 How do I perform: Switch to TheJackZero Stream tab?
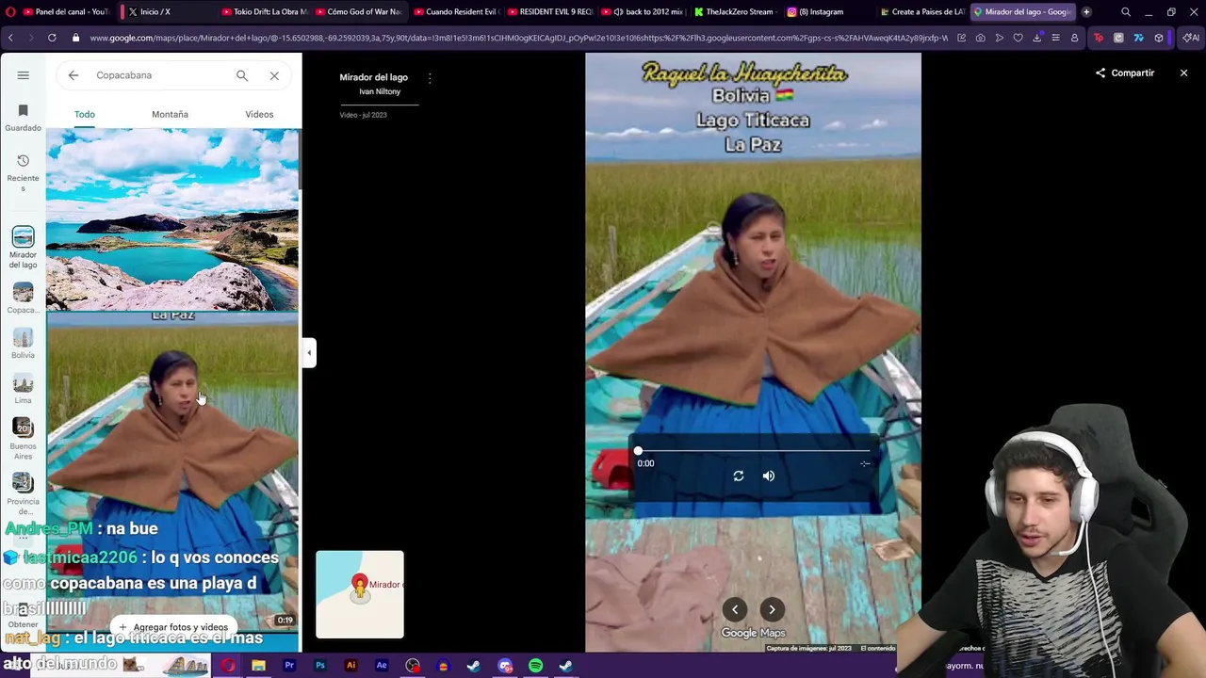coord(737,12)
